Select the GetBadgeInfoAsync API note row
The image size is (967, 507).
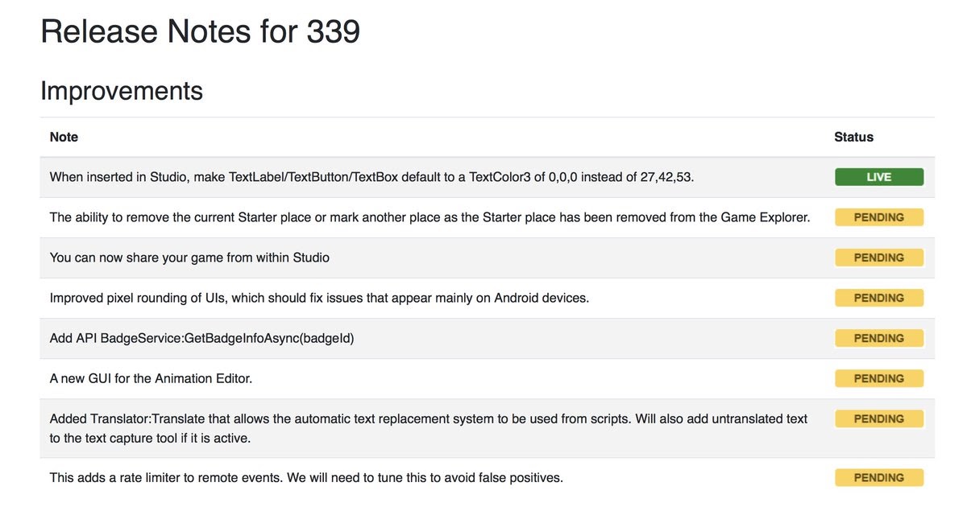pyautogui.click(x=488, y=338)
